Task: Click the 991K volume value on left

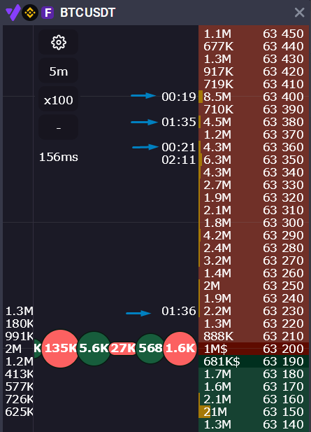Action: [x=20, y=336]
